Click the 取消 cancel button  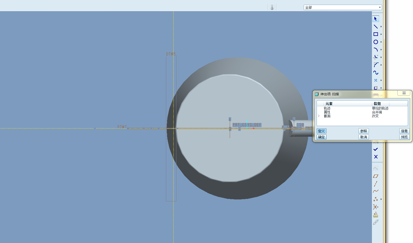pyautogui.click(x=363, y=137)
